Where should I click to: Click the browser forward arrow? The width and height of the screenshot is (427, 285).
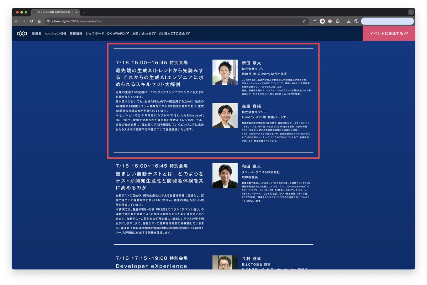click(x=24, y=21)
